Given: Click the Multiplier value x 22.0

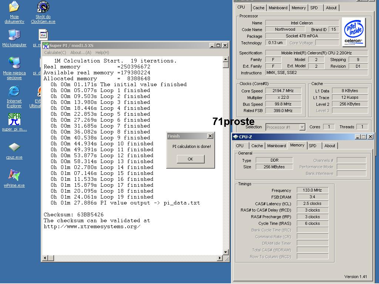Looking at the screenshot, I should 283,97.
